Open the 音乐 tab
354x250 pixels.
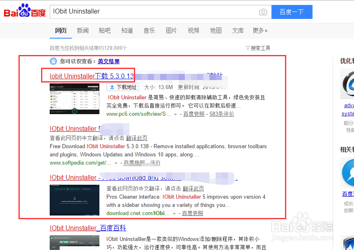pyautogui.click(x=149, y=30)
